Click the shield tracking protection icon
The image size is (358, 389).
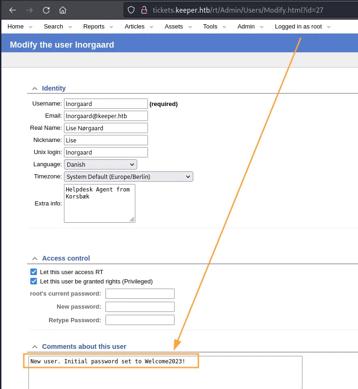[x=132, y=10]
